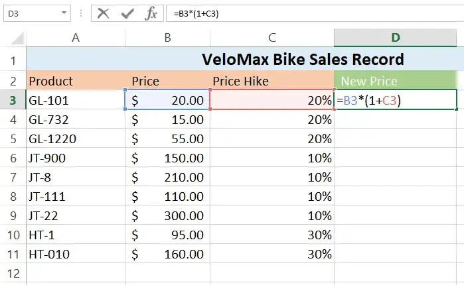Select column A header
The height and width of the screenshot is (285, 464).
pyautogui.click(x=76, y=38)
